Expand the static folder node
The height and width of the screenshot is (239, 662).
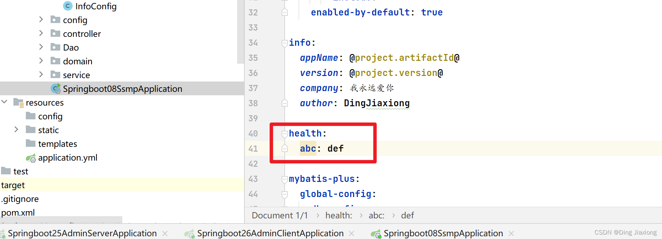click(16, 129)
